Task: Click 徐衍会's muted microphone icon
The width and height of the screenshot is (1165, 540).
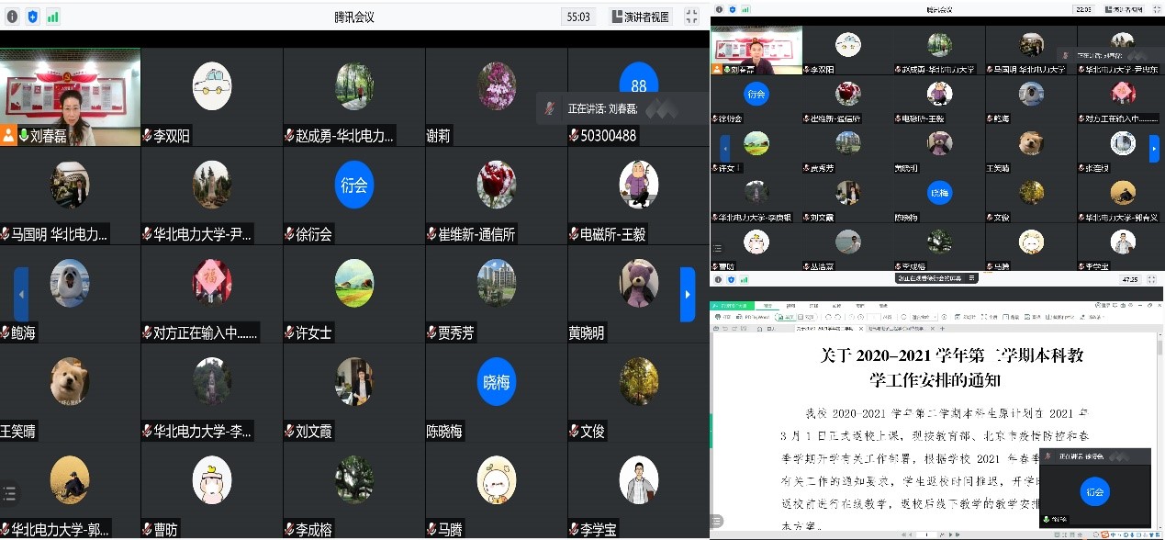Action: pos(289,234)
